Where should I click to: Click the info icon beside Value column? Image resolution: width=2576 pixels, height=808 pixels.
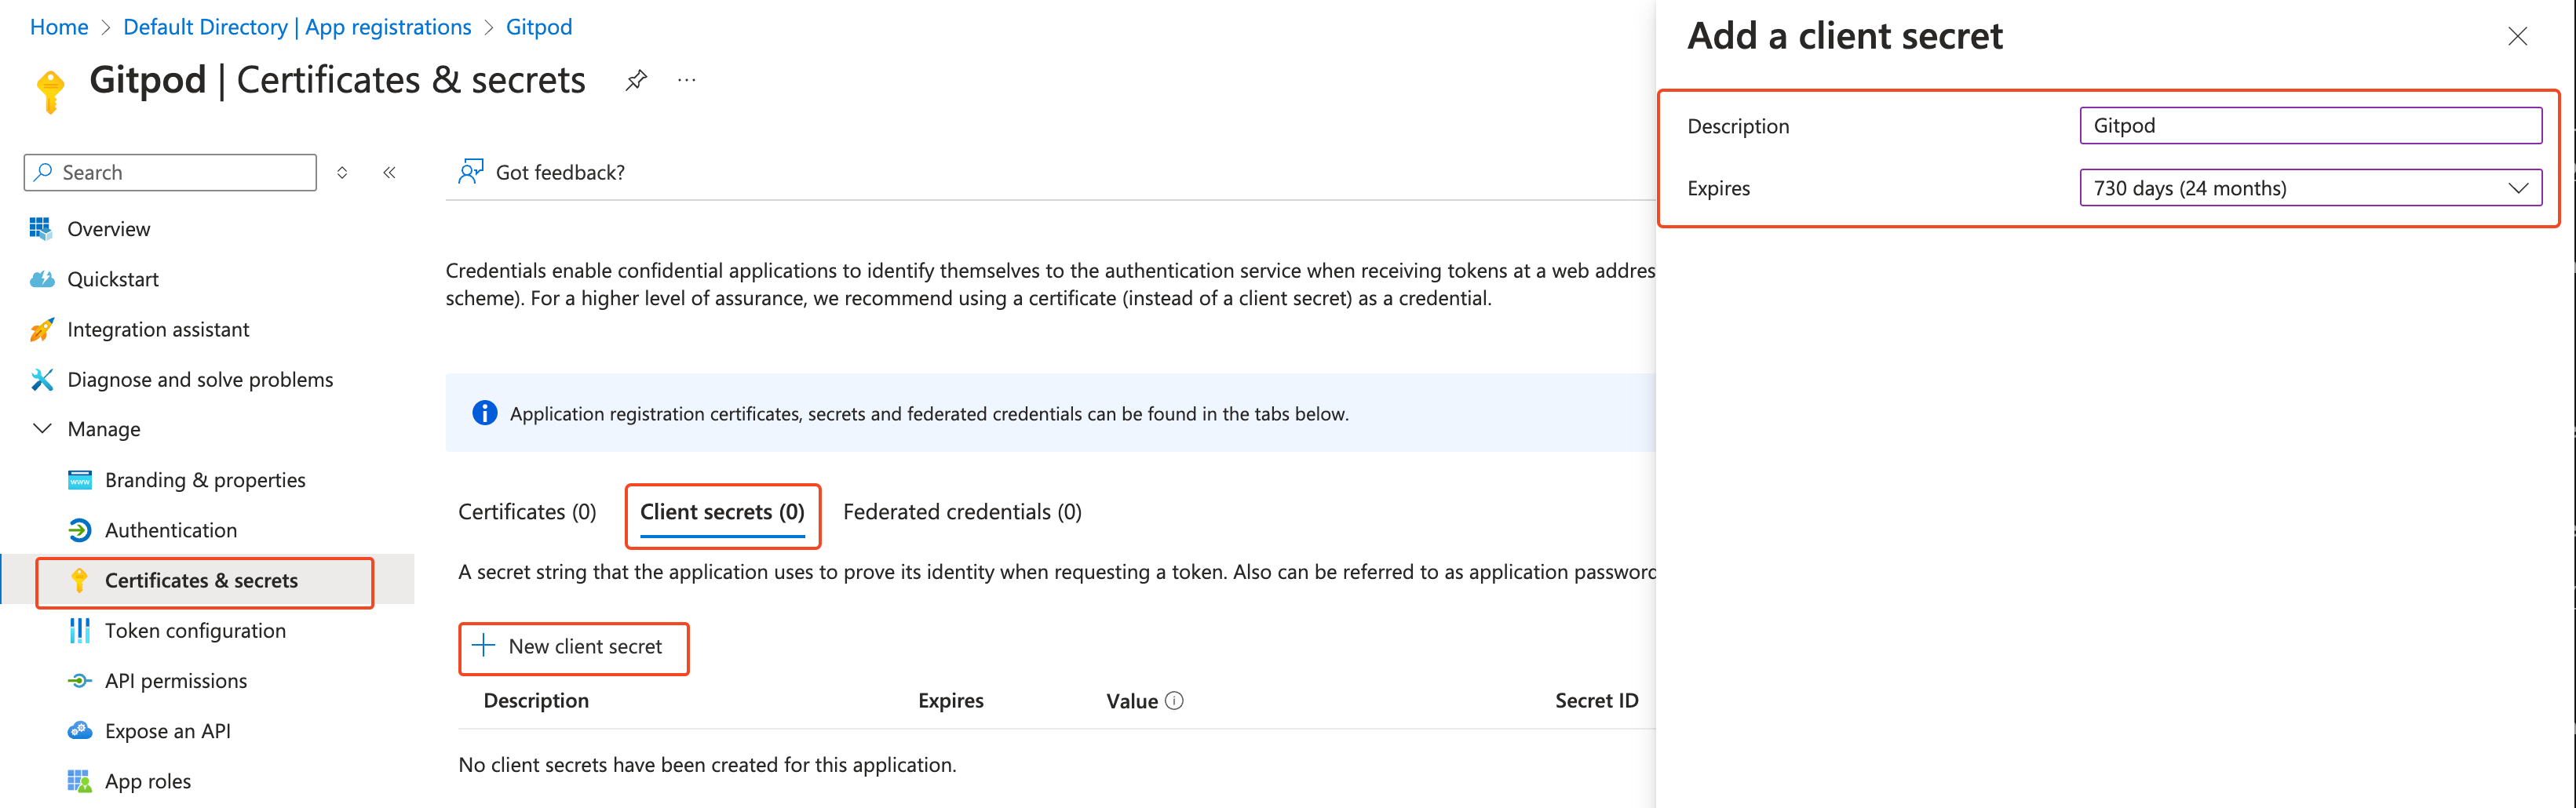[x=1174, y=701]
